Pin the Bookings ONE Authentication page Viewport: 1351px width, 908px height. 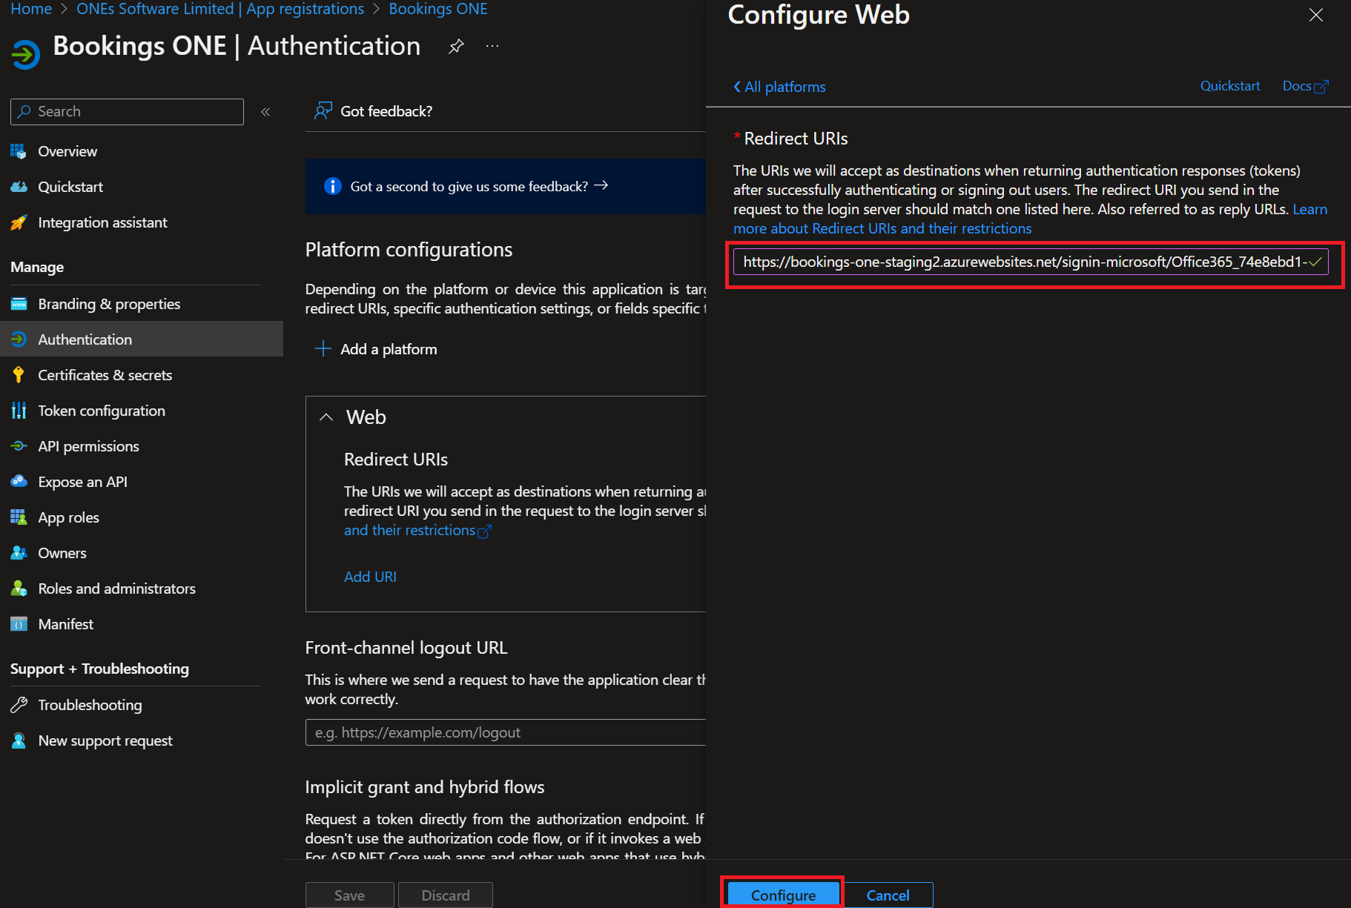[x=456, y=46]
